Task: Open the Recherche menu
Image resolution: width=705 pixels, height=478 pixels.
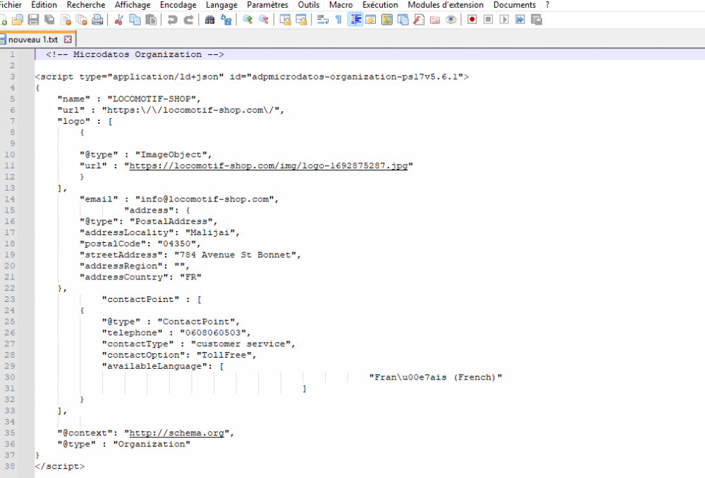Action: (x=86, y=5)
